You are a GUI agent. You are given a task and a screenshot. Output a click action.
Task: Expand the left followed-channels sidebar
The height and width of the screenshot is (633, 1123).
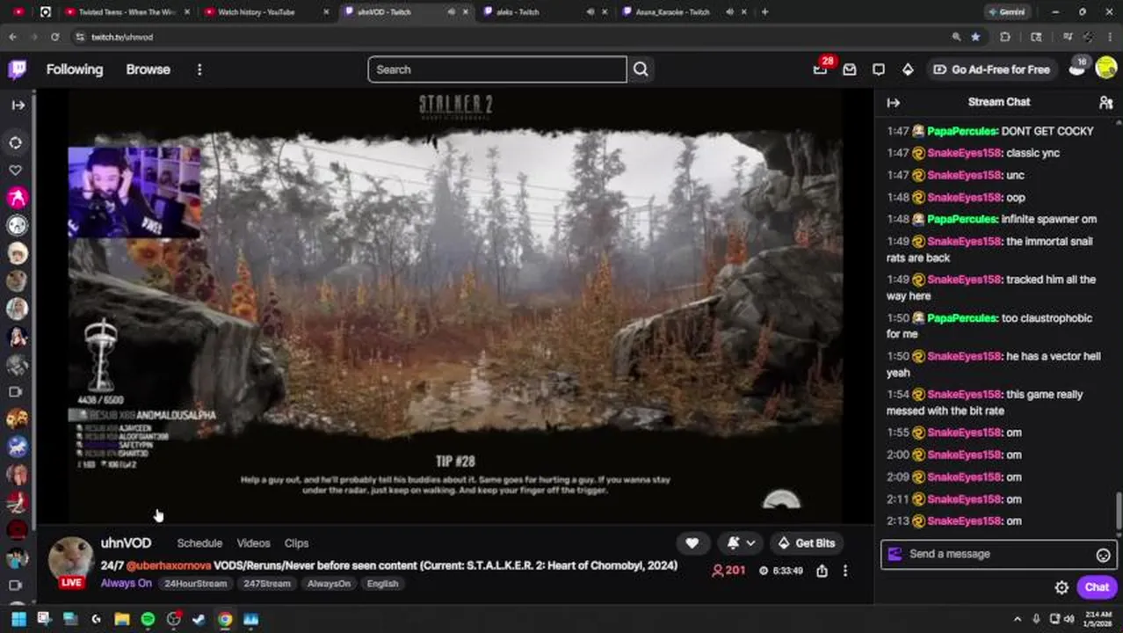pos(18,105)
